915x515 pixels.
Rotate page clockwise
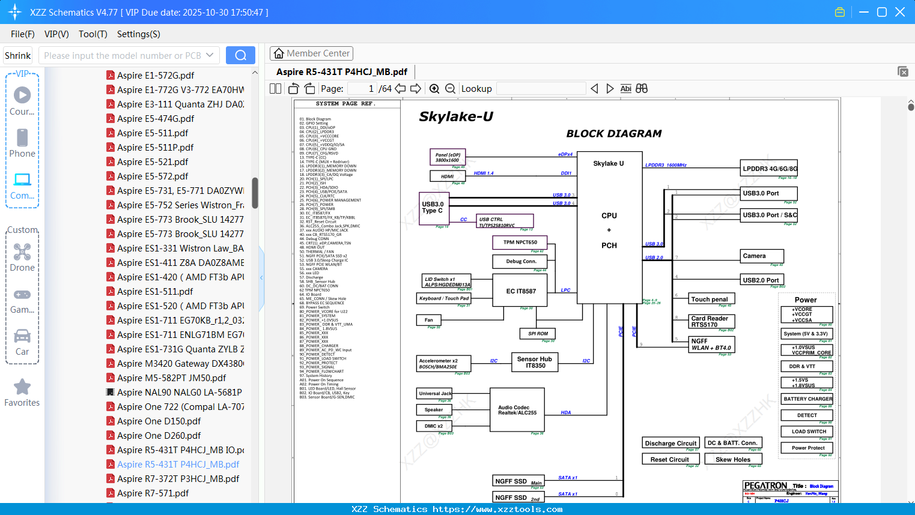[309, 89]
